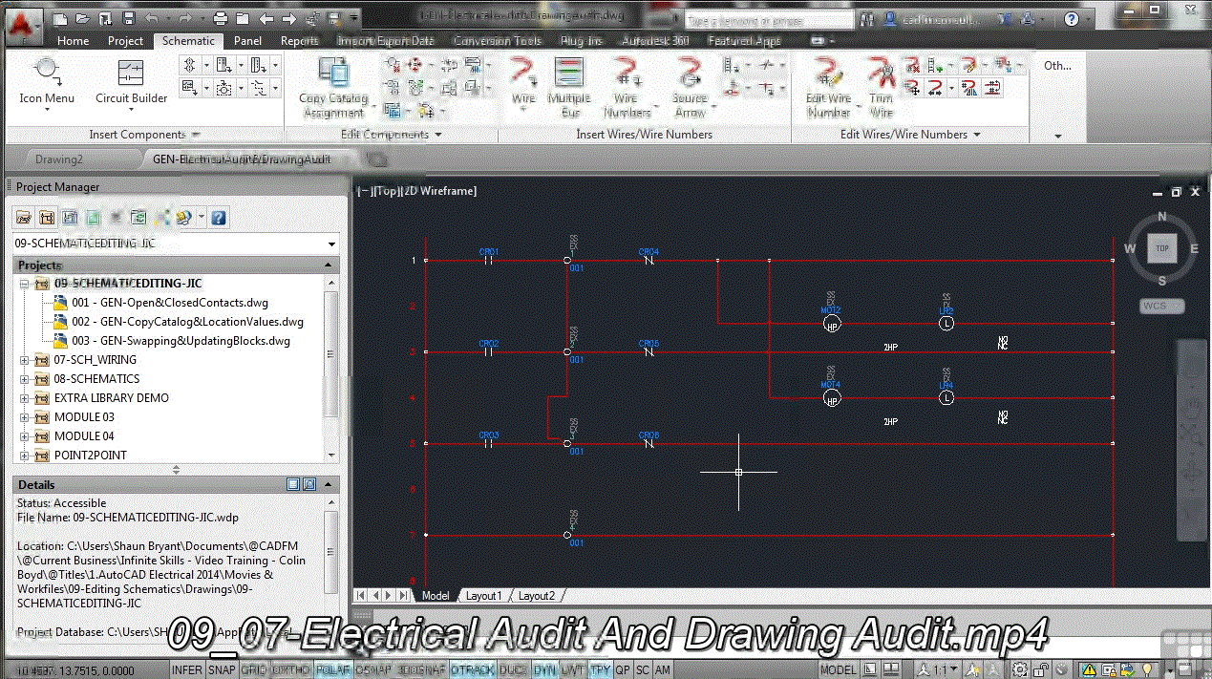This screenshot has height=679, width=1212.
Task: Open the Icon Menu tool
Action: (46, 82)
